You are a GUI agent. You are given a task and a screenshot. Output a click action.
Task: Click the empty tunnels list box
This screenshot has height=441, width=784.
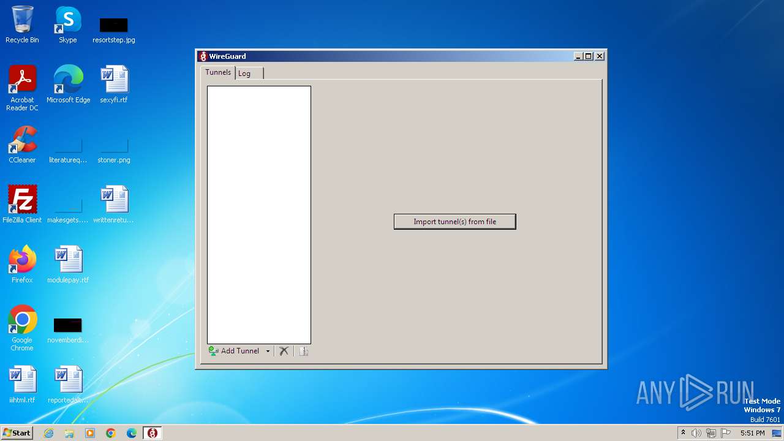259,215
